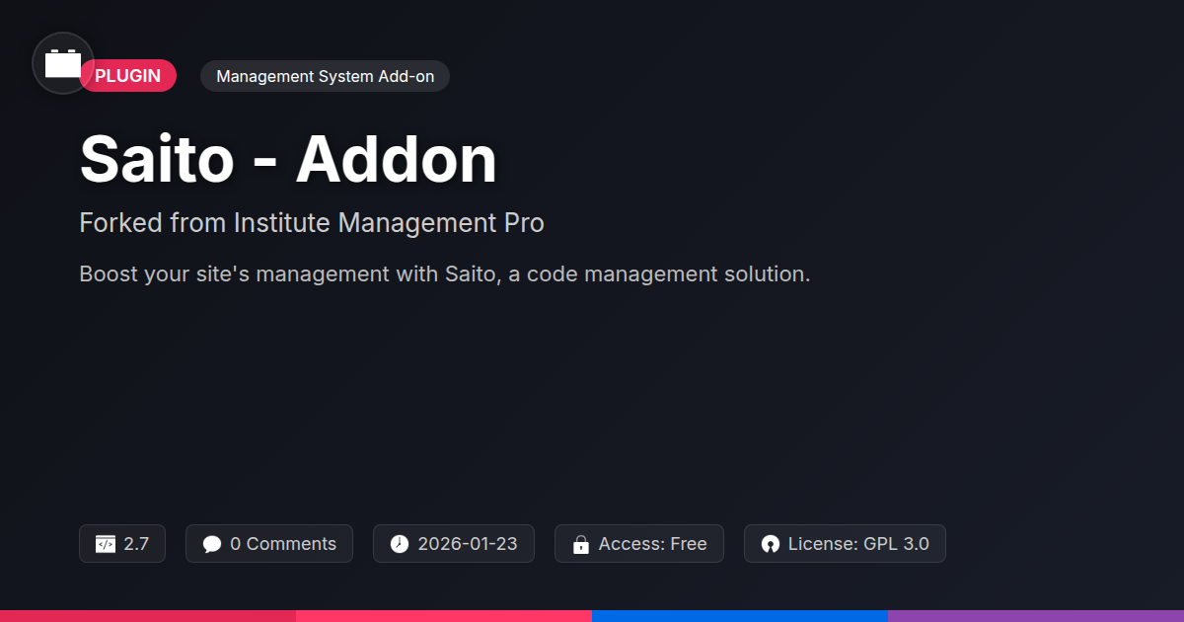Click the crimson bottom color strip
Image resolution: width=1184 pixels, height=622 pixels.
(x=148, y=615)
